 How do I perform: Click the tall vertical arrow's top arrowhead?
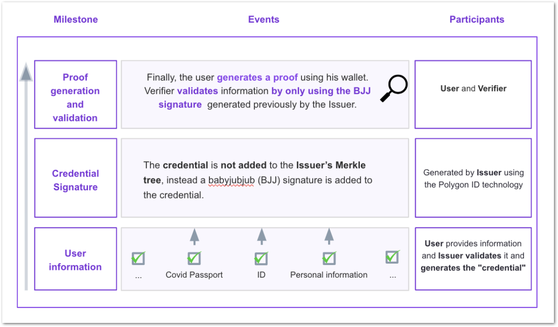click(26, 72)
